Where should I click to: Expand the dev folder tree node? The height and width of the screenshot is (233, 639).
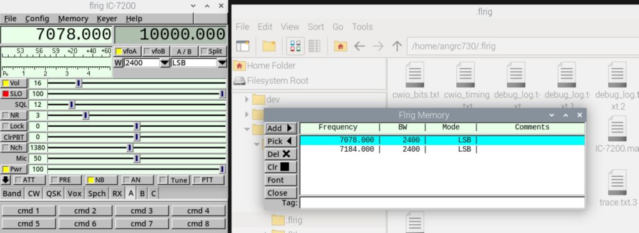[x=247, y=99]
